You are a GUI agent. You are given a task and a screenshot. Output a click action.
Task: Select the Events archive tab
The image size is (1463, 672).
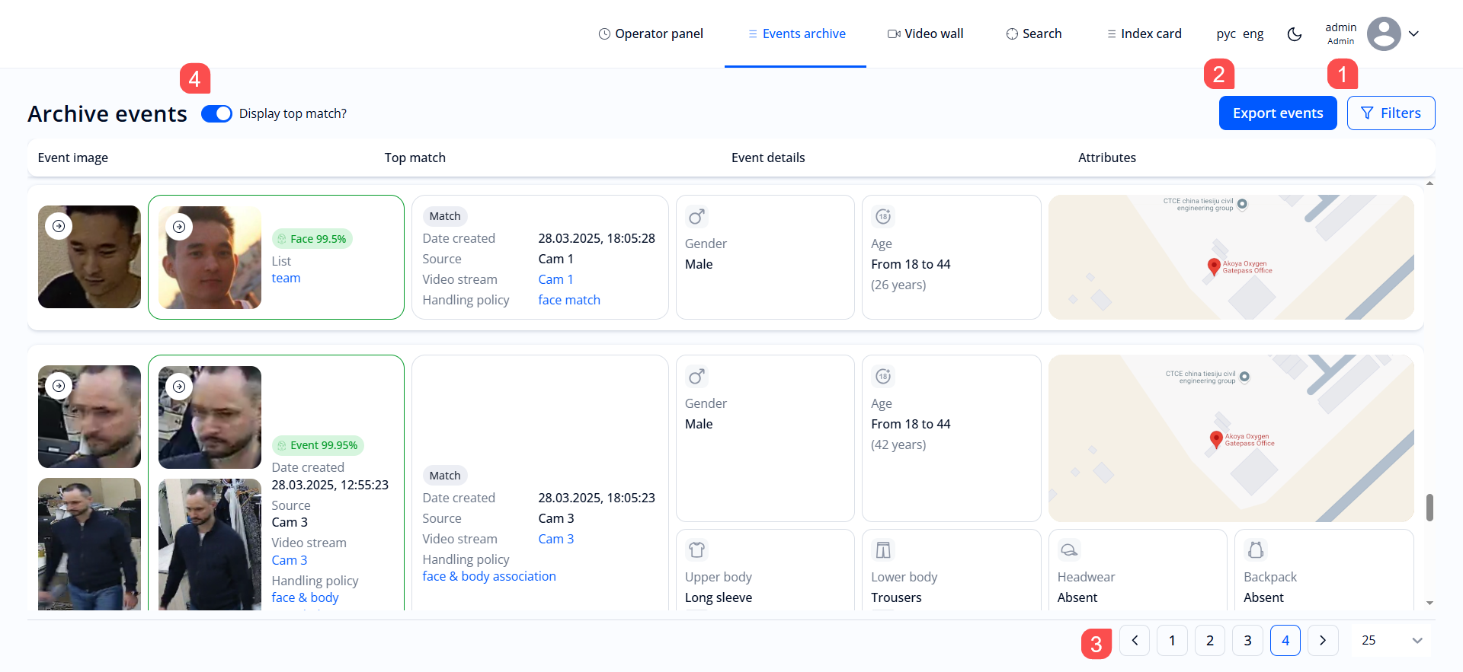[x=796, y=33]
